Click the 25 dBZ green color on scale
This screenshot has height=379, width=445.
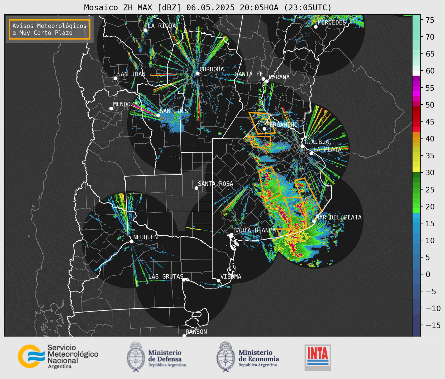pos(416,190)
